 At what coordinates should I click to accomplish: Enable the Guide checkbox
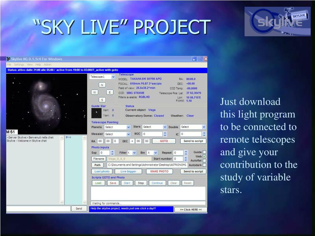click(204, 152)
